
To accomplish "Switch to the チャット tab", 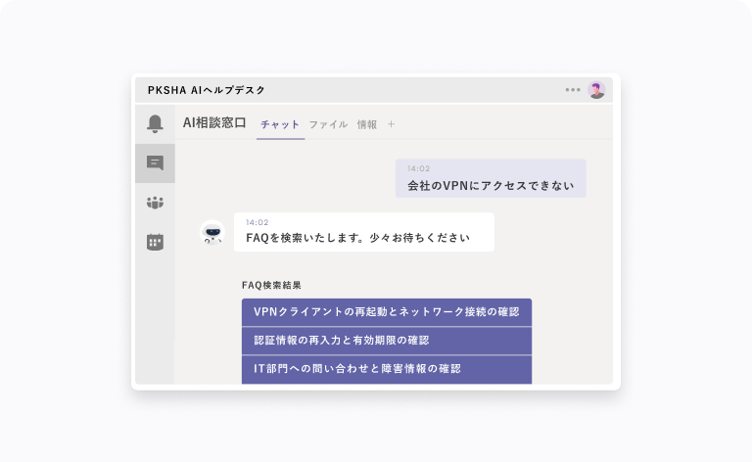I will (x=280, y=124).
